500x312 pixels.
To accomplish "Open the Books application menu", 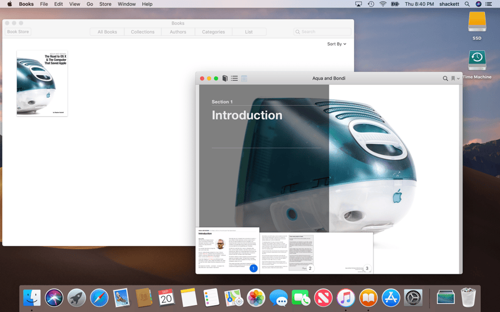I will click(x=26, y=4).
